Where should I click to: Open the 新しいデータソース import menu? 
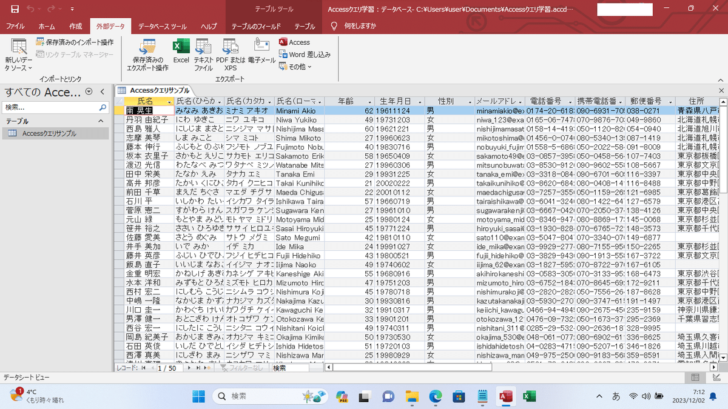click(x=19, y=55)
